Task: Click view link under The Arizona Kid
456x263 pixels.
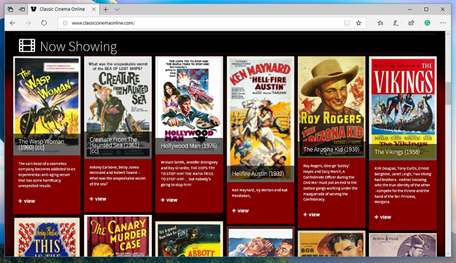Action: [311, 214]
